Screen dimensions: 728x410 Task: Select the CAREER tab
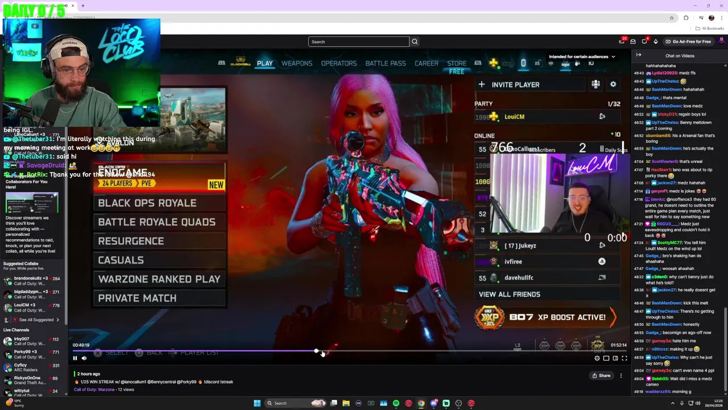pos(427,63)
